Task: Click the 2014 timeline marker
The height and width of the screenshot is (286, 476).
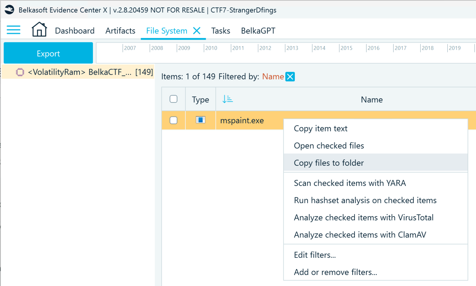Action: [319, 48]
